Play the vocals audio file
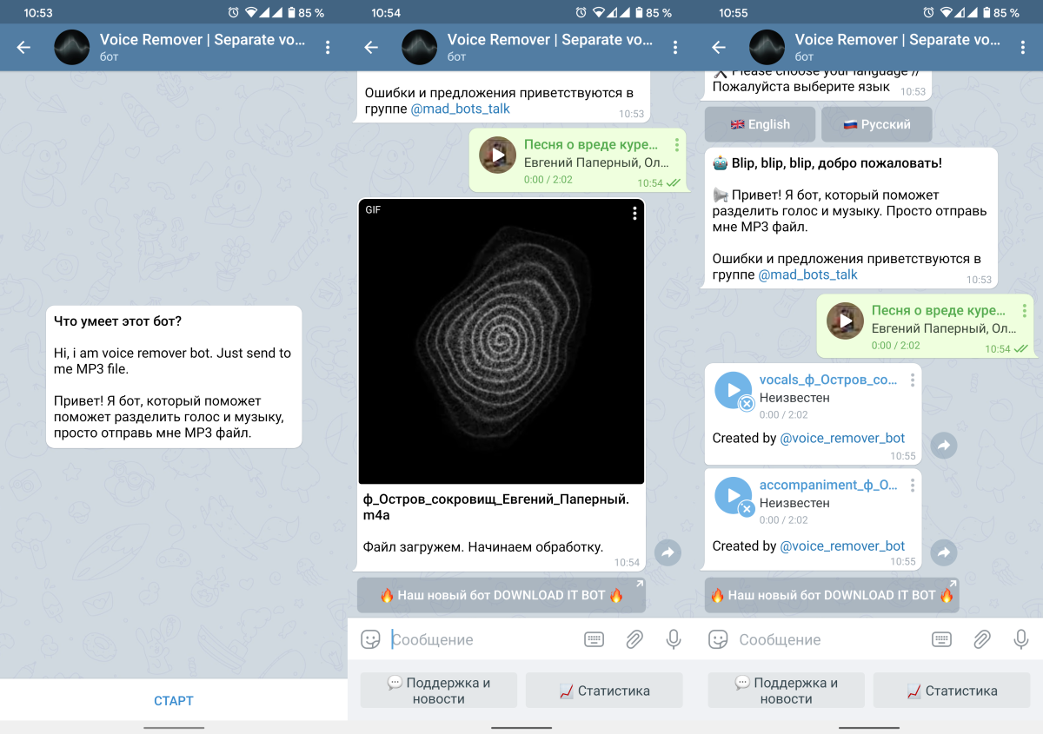The height and width of the screenshot is (734, 1043). 733,390
